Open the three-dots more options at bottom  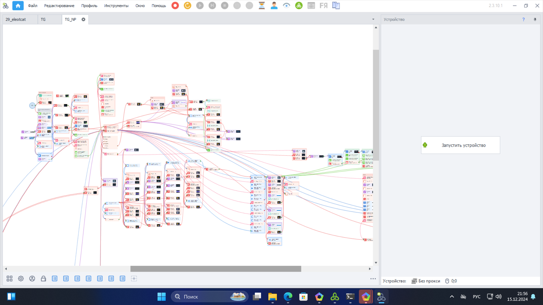(373, 279)
